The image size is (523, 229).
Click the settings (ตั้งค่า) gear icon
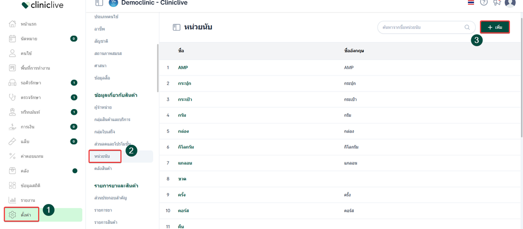13,215
